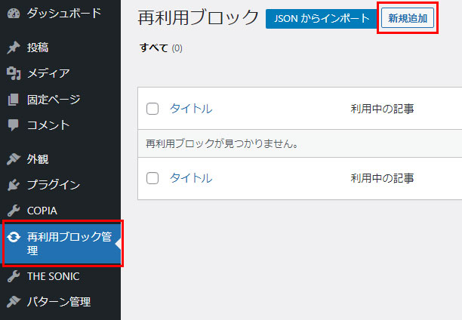This screenshot has width=462, height=320.
Task: Tick the select-all checkbox in table footer
Action: [152, 178]
